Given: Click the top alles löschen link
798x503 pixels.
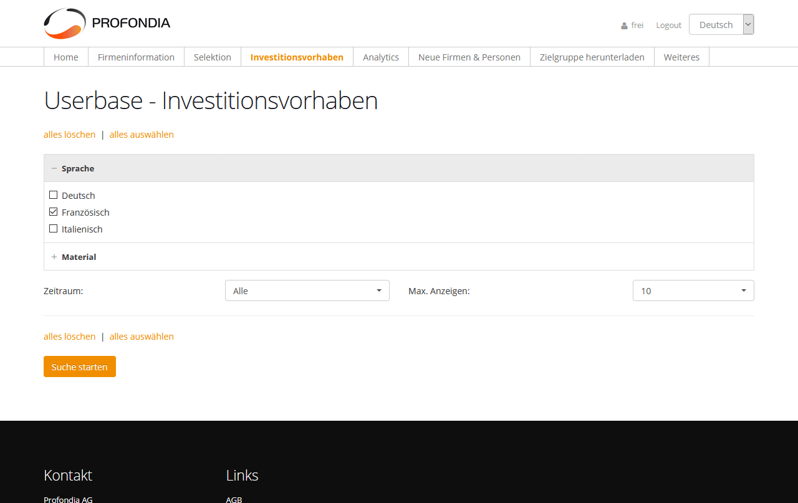Looking at the screenshot, I should point(69,135).
